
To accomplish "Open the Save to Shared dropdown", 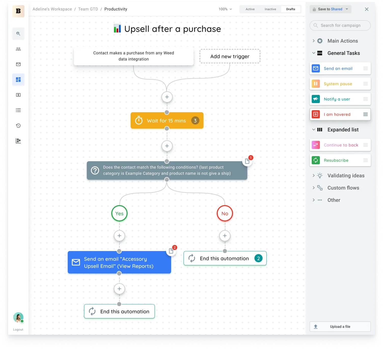I will pos(347,9).
